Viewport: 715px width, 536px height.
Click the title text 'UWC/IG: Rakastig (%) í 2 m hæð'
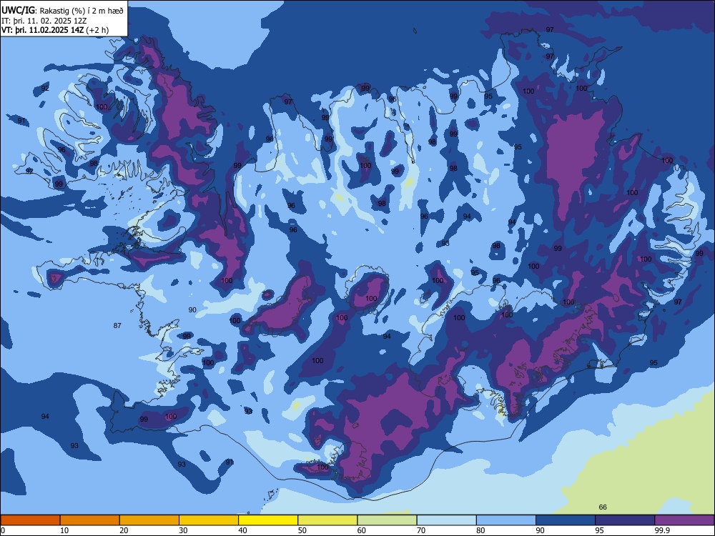62,10
